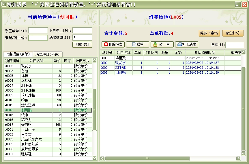Click the 转单 transfer order button
The height and width of the screenshot is (164, 249).
point(162,44)
